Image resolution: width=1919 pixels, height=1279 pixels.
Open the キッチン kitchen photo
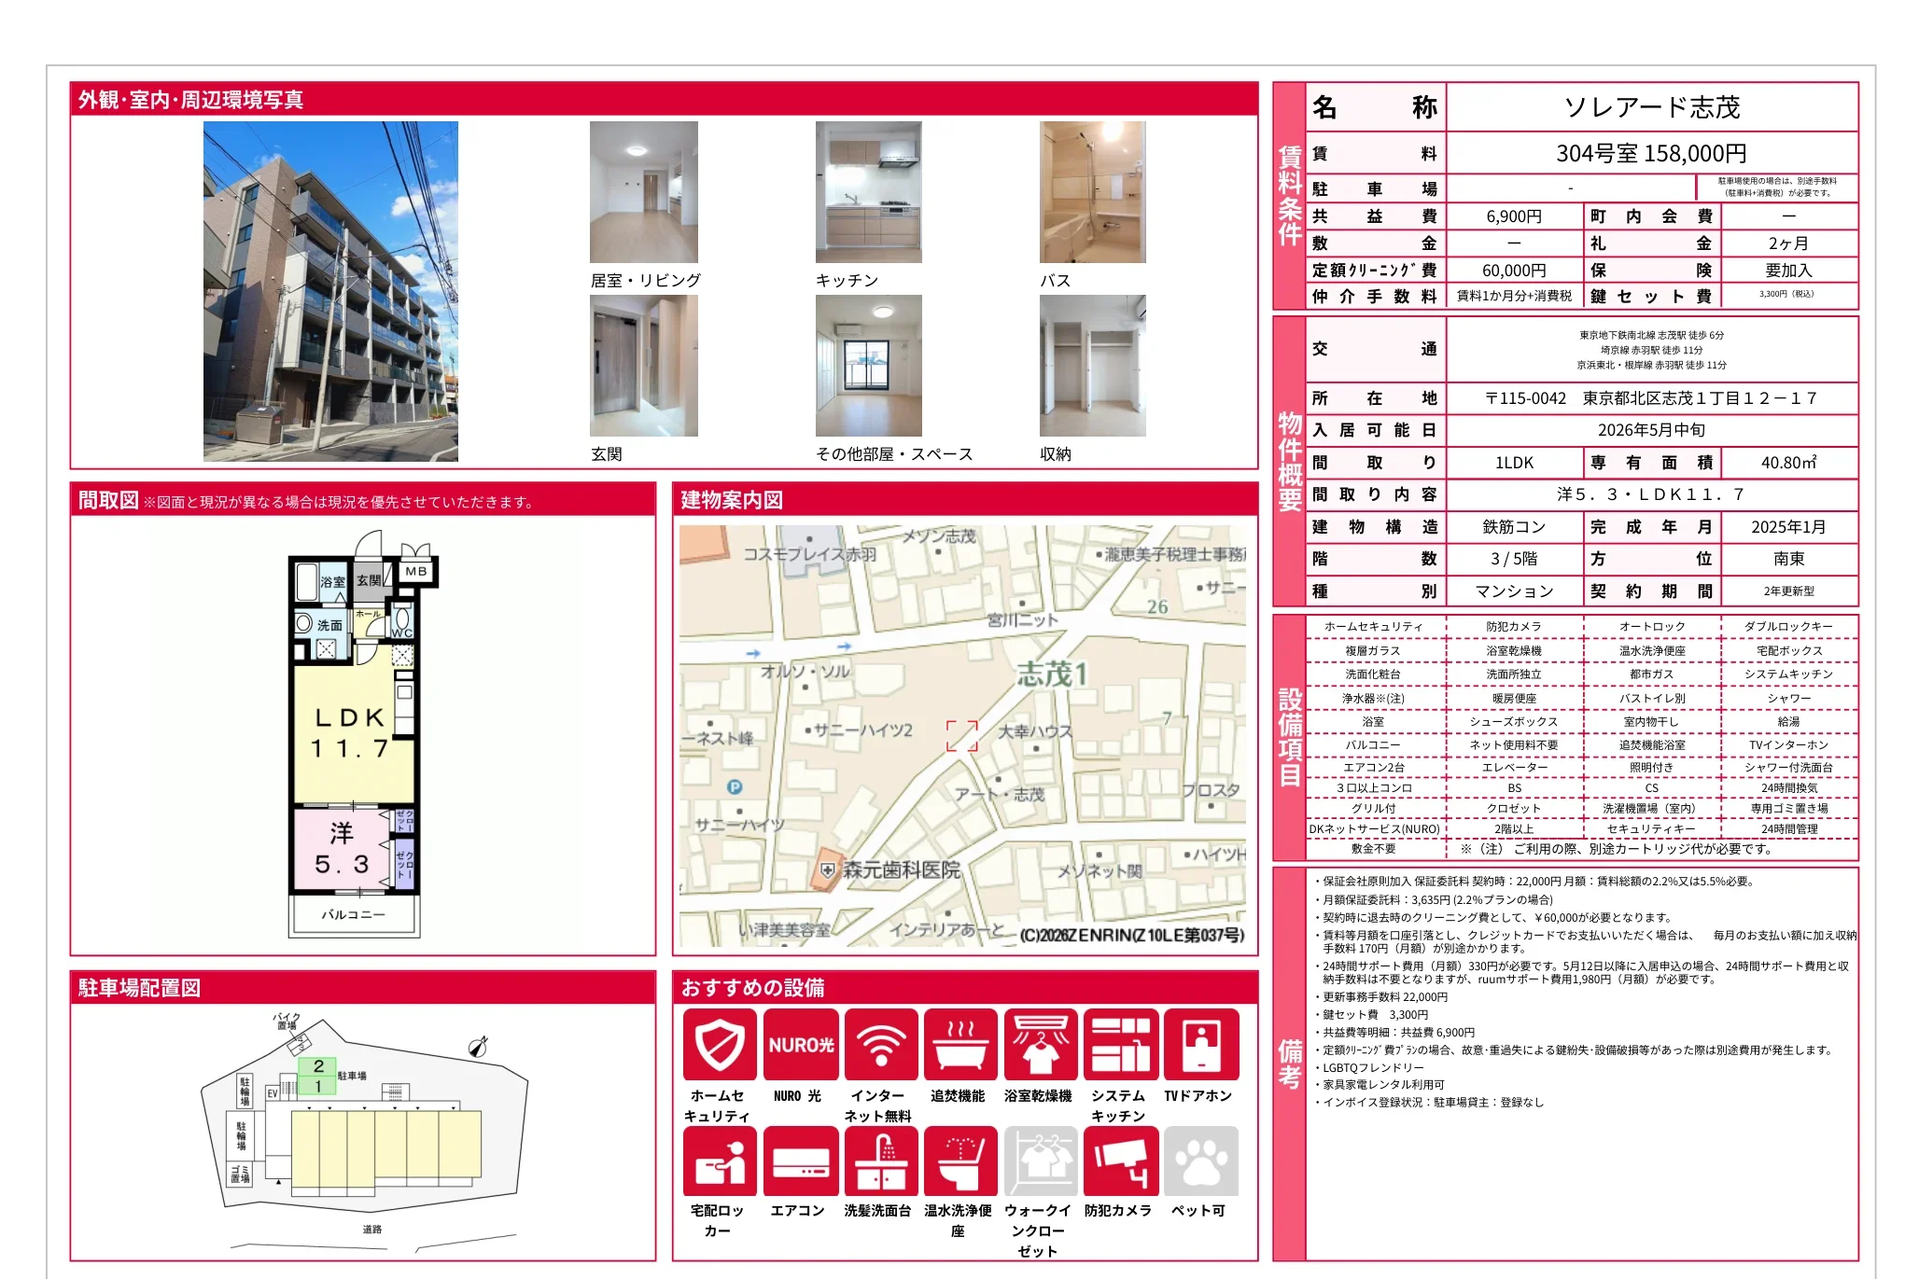coord(868,192)
